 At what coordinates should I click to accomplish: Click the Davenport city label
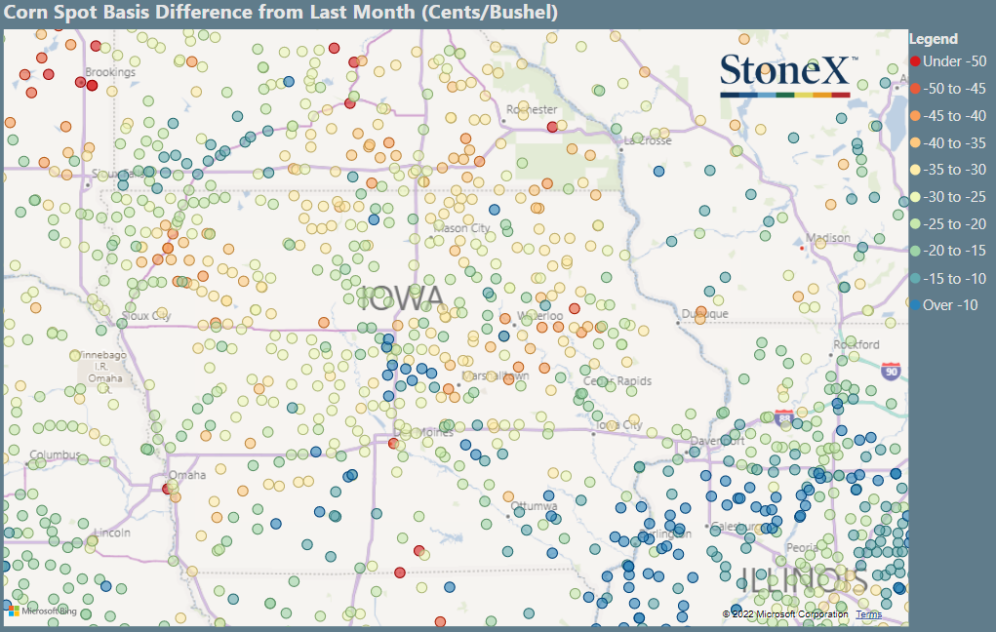click(717, 440)
